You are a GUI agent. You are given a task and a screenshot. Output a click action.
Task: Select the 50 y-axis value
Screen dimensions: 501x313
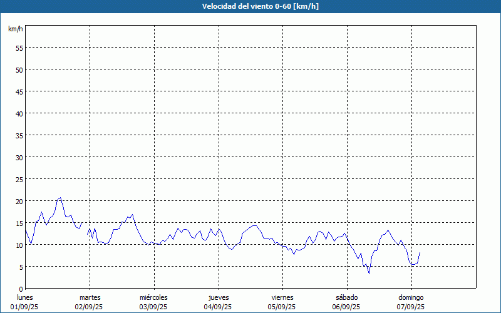(x=19, y=69)
